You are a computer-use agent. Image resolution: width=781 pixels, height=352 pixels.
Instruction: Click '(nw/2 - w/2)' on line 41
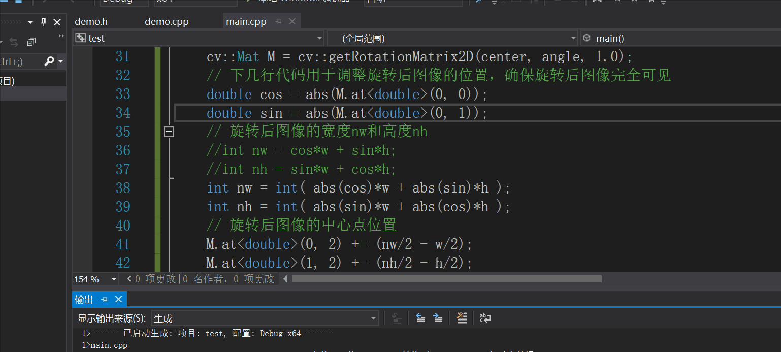point(420,245)
